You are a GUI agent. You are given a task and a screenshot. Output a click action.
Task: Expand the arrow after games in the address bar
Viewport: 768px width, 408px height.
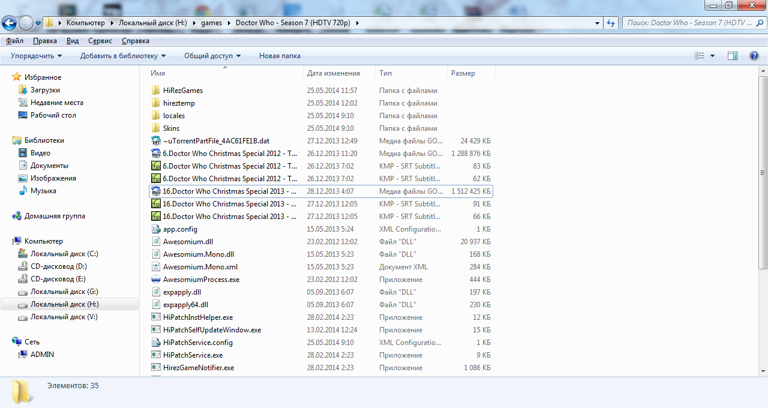pos(229,23)
